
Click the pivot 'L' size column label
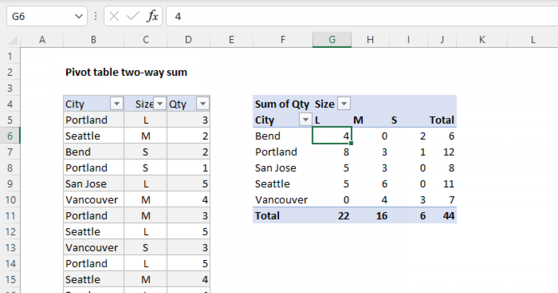318,120
